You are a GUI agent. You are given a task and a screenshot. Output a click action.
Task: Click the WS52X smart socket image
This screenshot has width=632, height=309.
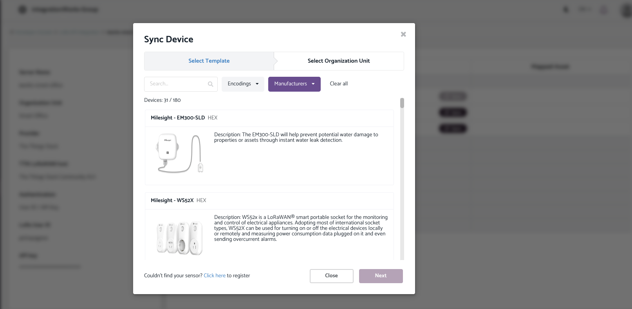click(x=180, y=238)
